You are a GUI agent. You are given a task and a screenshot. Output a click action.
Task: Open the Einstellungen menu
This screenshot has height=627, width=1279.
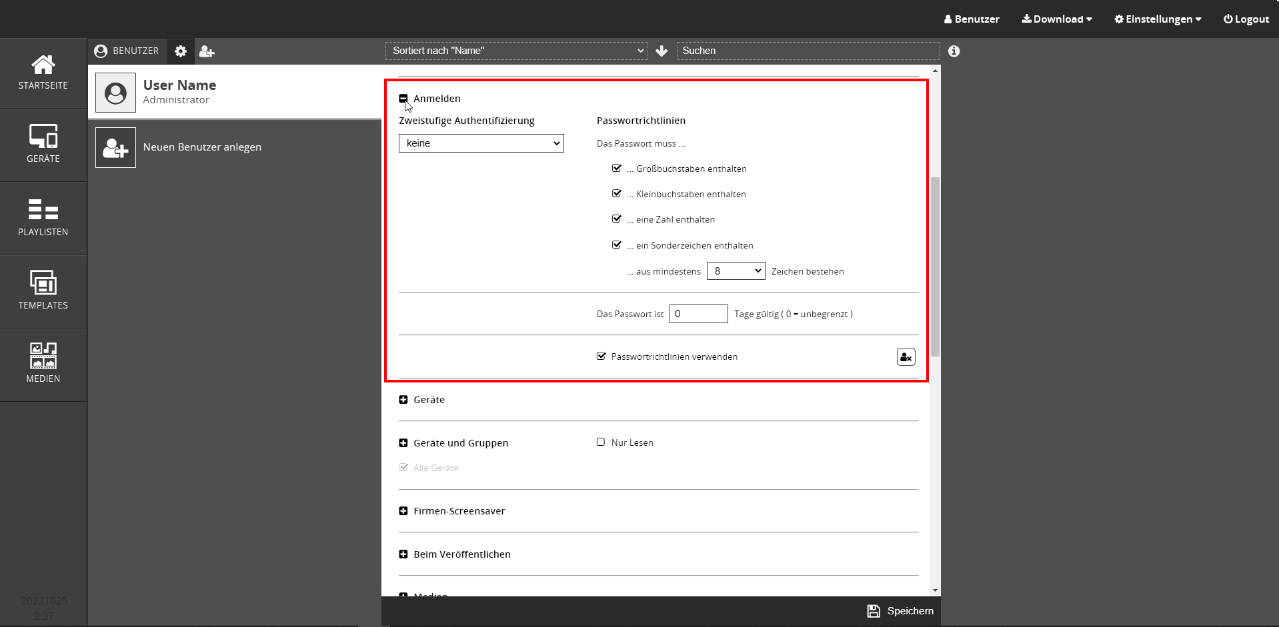1158,19
